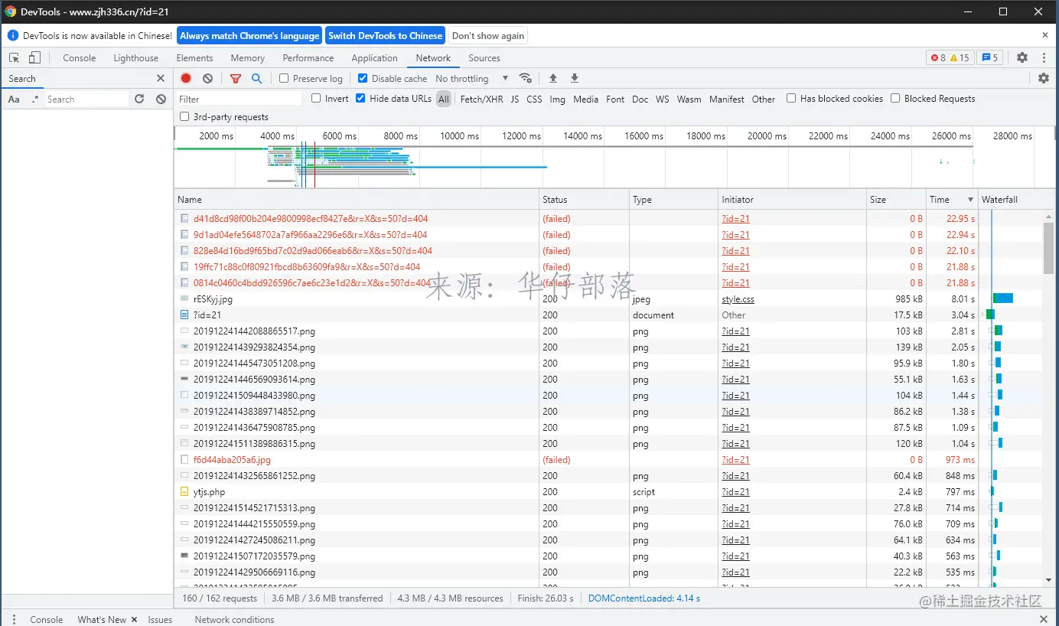Export HAR file download arrow
Image resolution: width=1059 pixels, height=626 pixels.
click(x=575, y=78)
